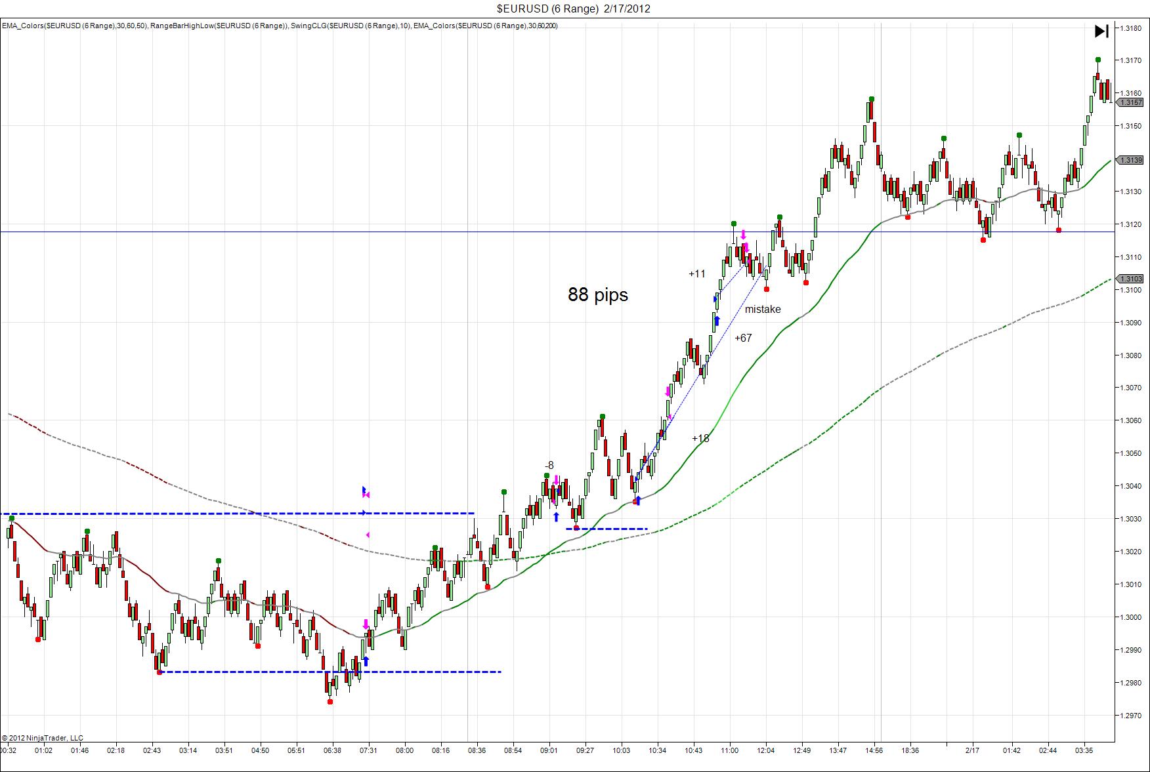Click the "88 pips" text annotation

(x=598, y=295)
